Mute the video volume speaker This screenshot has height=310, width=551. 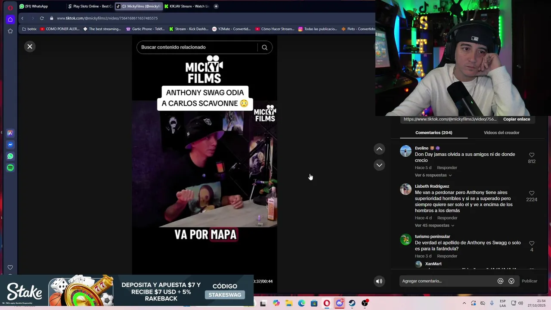coord(379,281)
